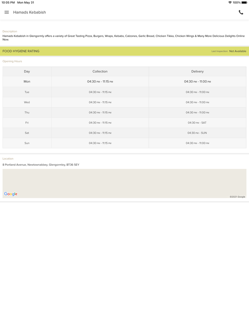Tap the ©2021 Google copyright notice
249x332 pixels.
[x=237, y=197]
